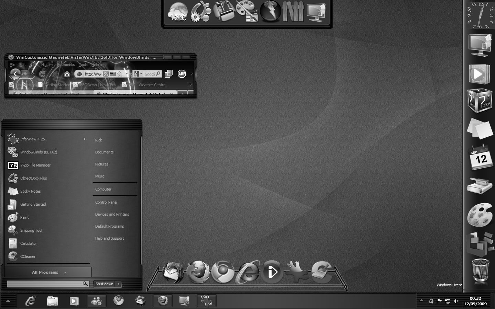This screenshot has width=495, height=309.
Task: Open the media player icon on the right dock
Action: pyautogui.click(x=480, y=74)
